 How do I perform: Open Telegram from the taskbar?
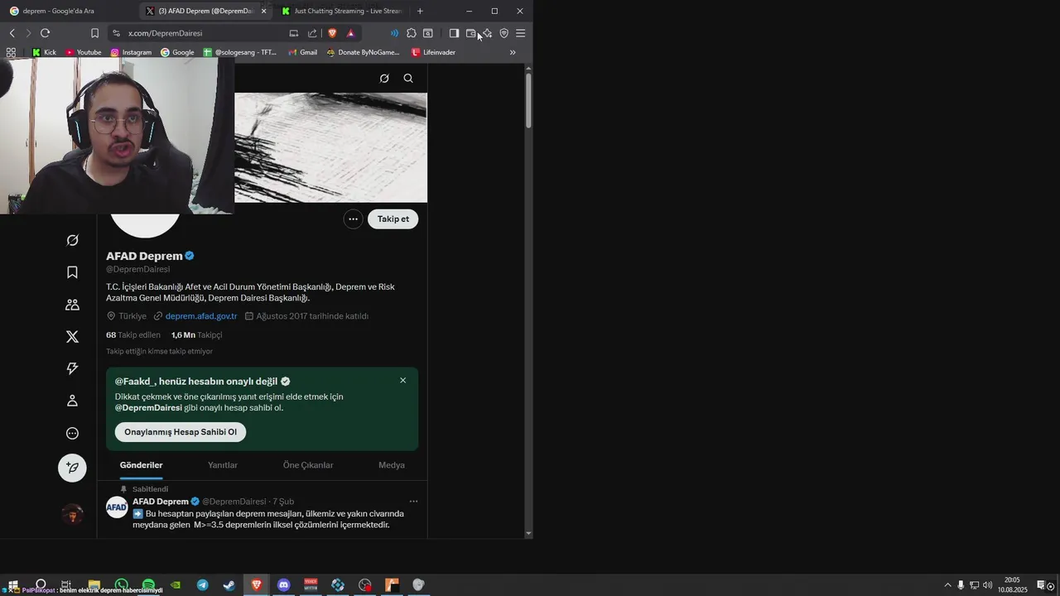(x=203, y=585)
